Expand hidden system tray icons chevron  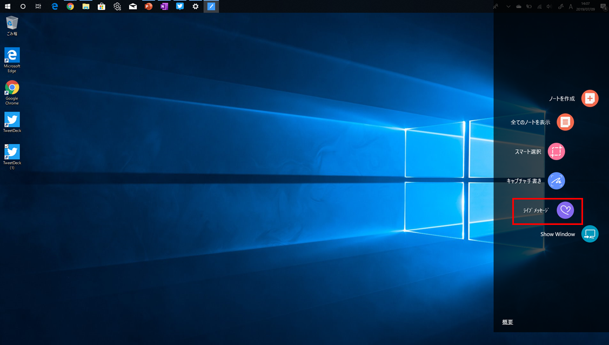(x=508, y=6)
